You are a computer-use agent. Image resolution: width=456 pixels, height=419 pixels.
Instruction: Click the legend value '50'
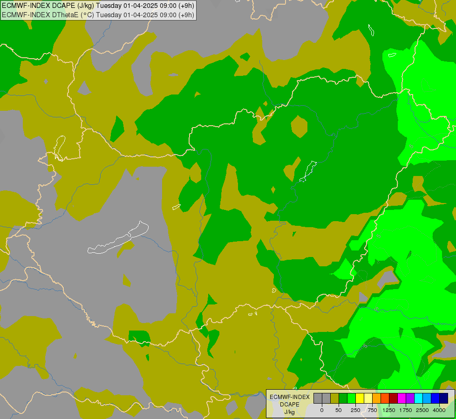[x=339, y=410]
